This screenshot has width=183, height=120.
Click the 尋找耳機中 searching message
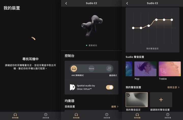[x=30, y=59]
